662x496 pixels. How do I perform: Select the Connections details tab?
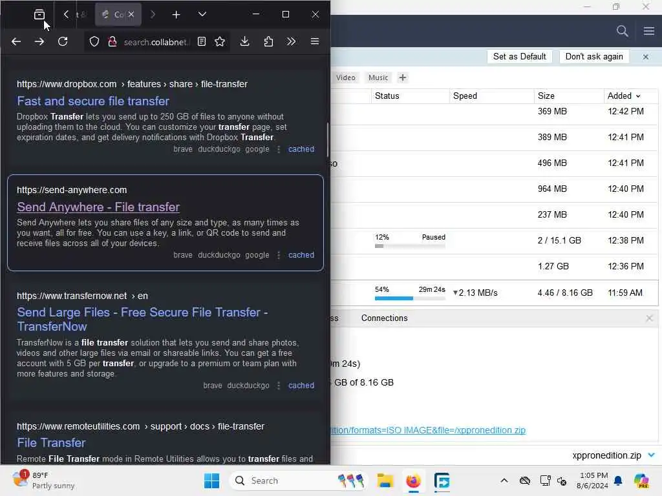pyautogui.click(x=384, y=318)
